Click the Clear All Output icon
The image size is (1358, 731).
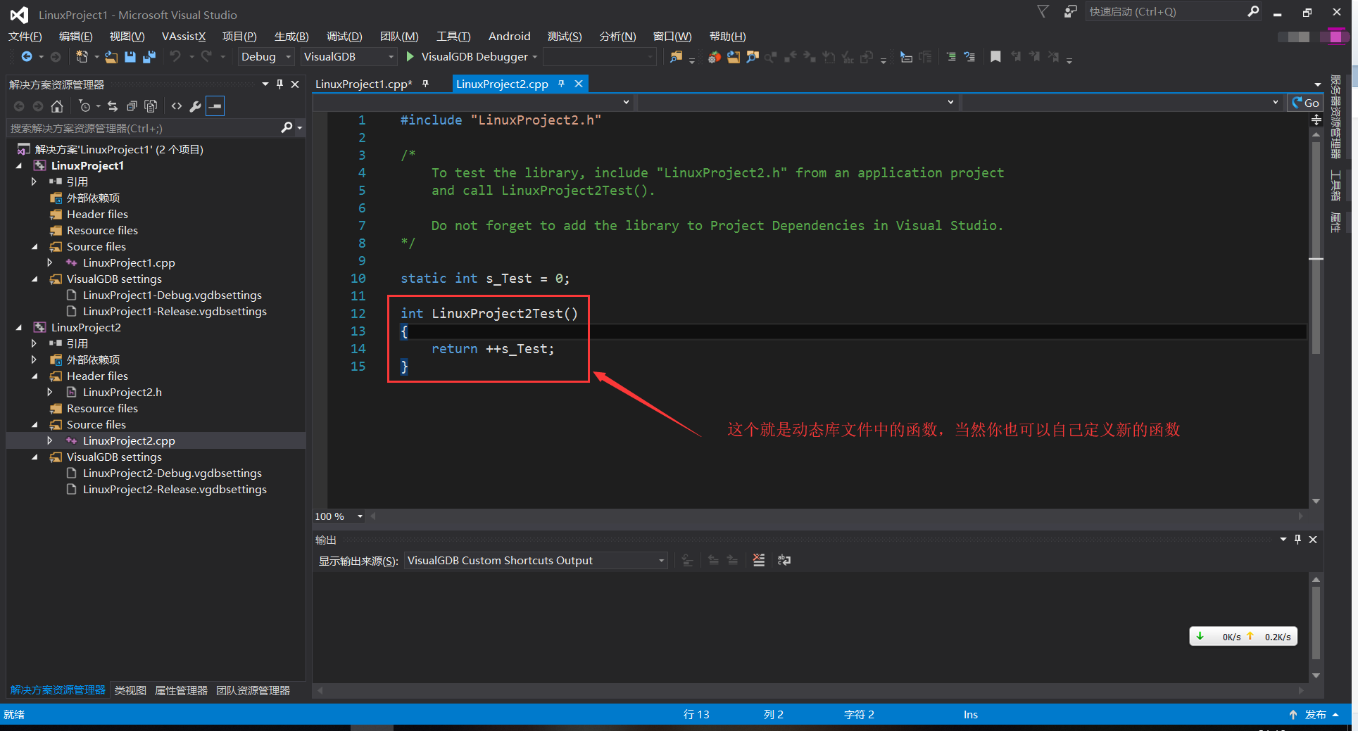tap(758, 560)
